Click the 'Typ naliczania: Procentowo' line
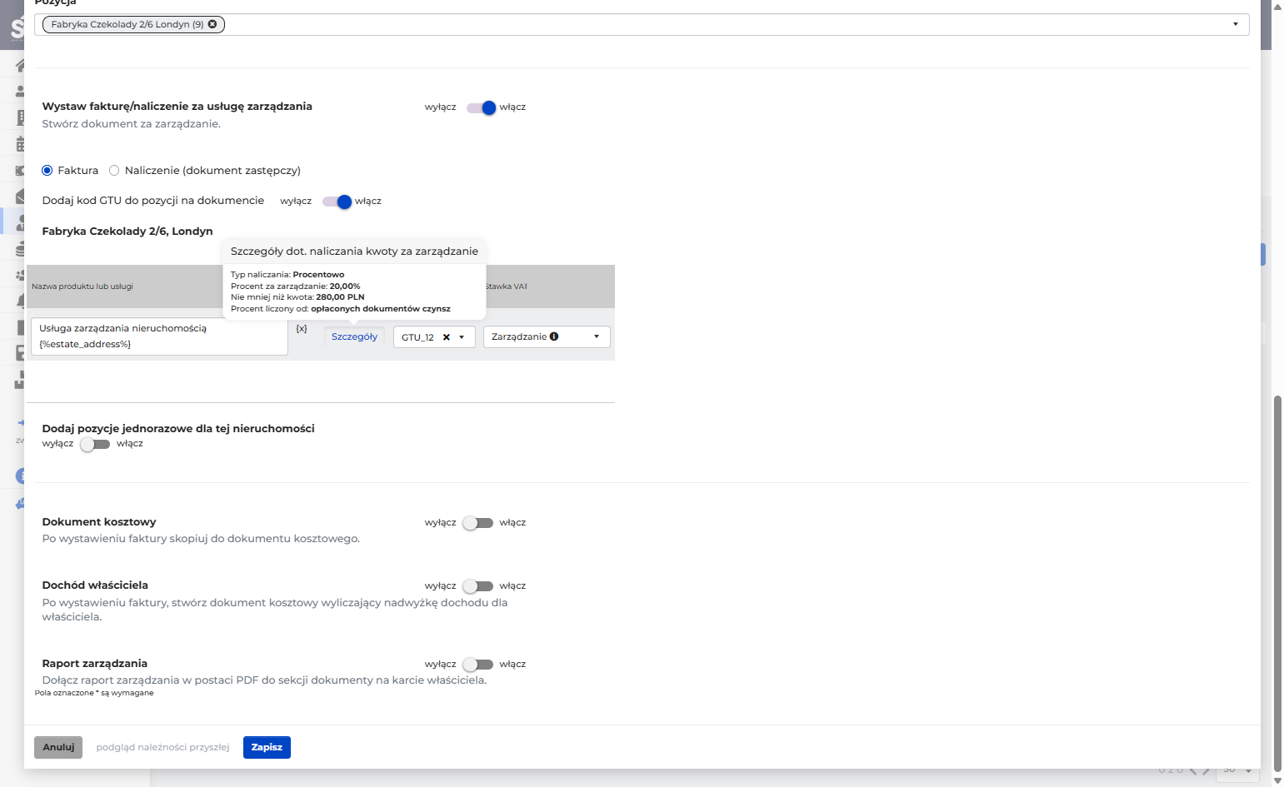This screenshot has height=787, width=1284. (x=287, y=275)
